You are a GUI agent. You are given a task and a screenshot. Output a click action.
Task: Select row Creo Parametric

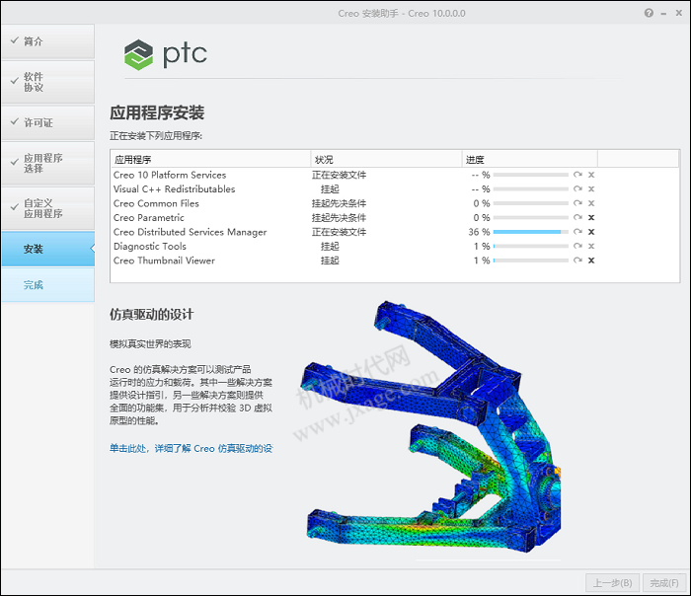(x=395, y=218)
